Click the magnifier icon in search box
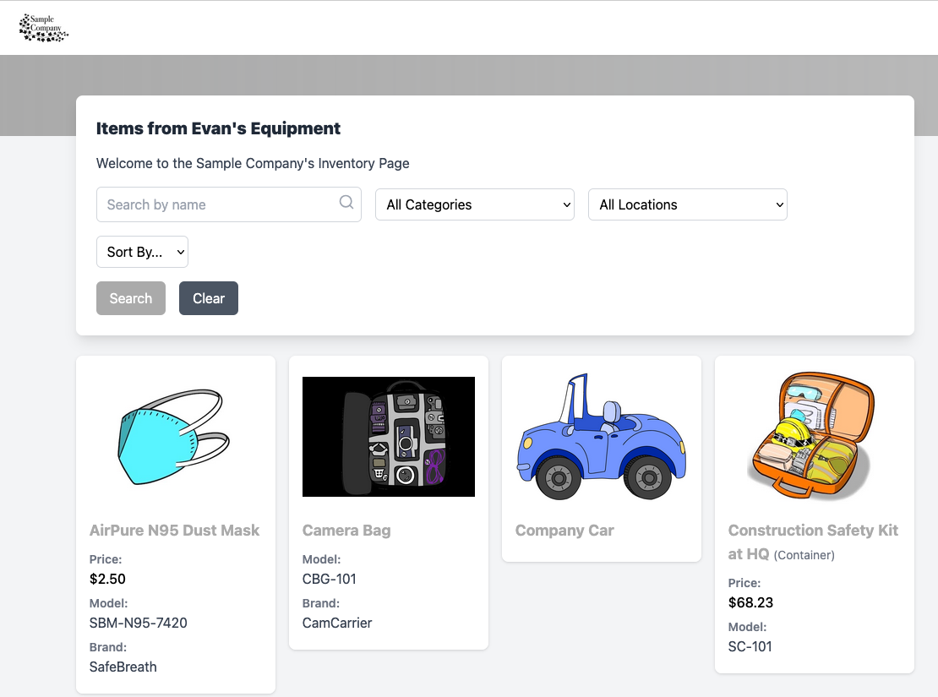 click(346, 202)
